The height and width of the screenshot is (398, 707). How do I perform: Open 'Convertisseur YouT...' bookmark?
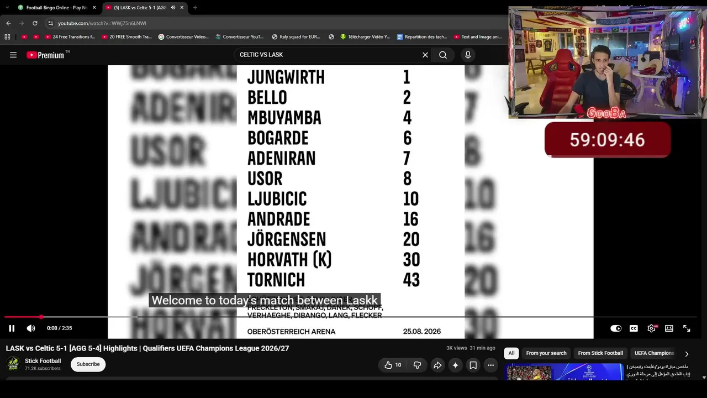(239, 37)
